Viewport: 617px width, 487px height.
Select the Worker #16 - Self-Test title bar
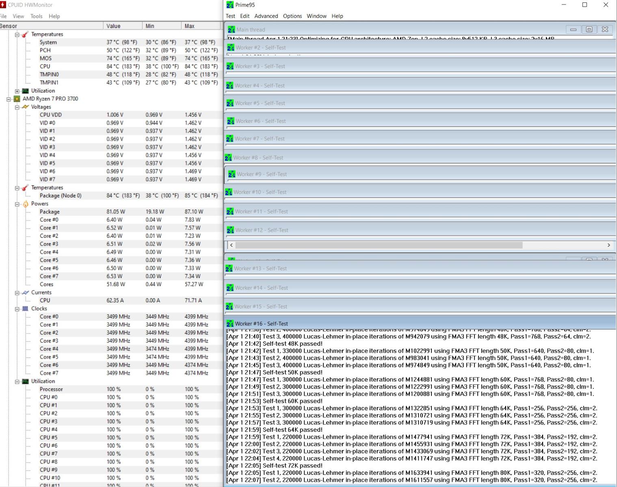[420, 323]
